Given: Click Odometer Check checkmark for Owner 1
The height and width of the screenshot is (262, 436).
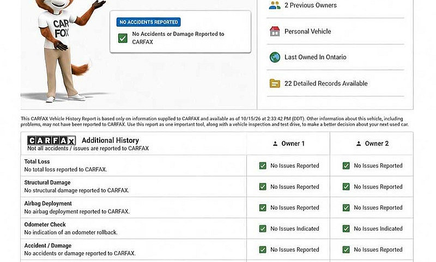Looking at the screenshot, I should 263,229.
